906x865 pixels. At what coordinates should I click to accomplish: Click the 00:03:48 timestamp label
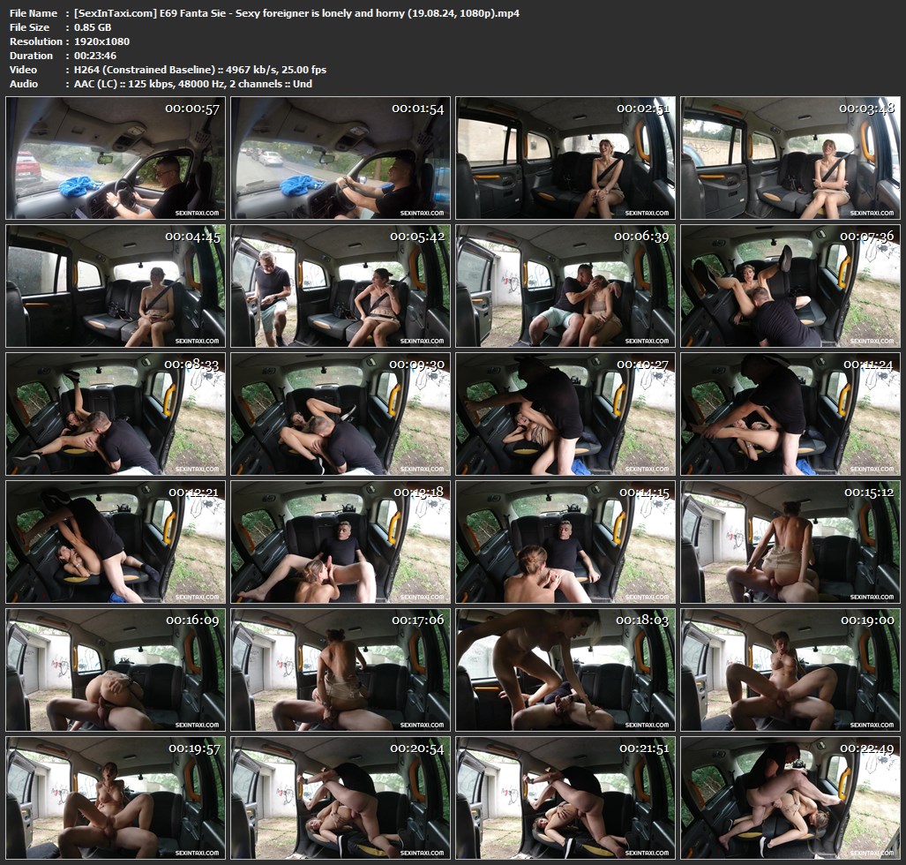[868, 109]
